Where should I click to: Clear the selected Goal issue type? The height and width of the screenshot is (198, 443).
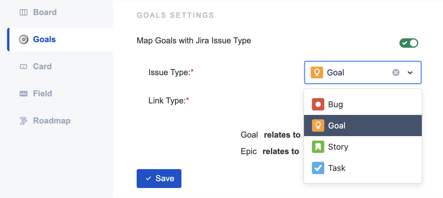396,72
